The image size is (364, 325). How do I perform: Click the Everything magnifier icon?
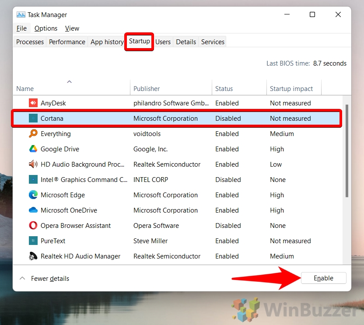coord(33,134)
